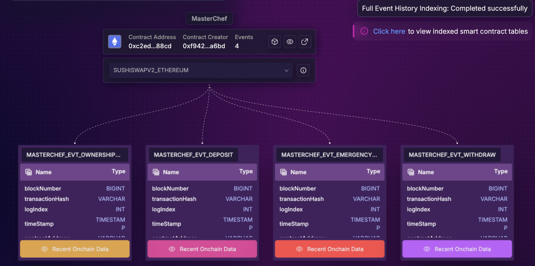Open contract via external link icon
535x266 pixels.
pyautogui.click(x=305, y=42)
